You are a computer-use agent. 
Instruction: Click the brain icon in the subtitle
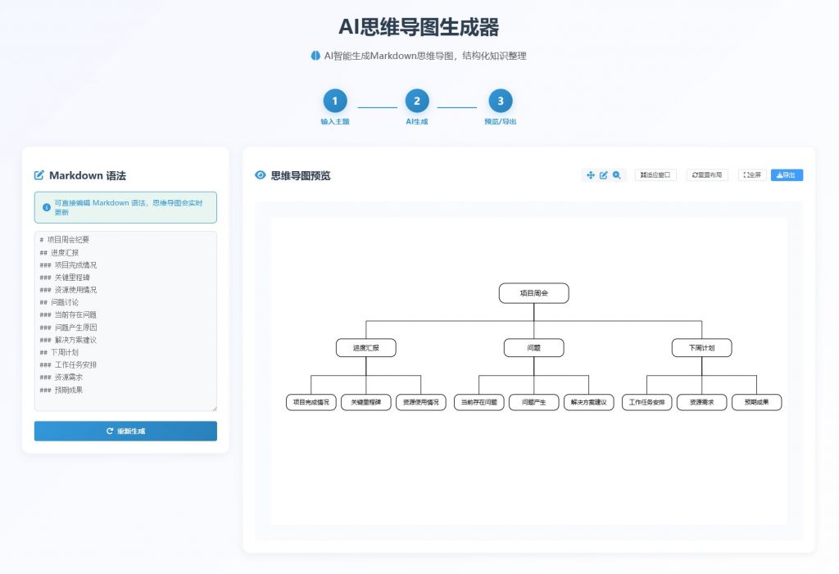pos(315,56)
